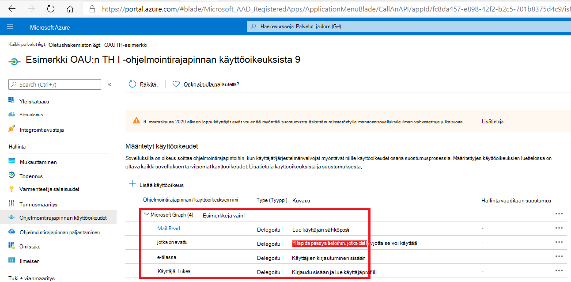Click the padlock icon in the address bar
The image size is (571, 282).
[92, 9]
